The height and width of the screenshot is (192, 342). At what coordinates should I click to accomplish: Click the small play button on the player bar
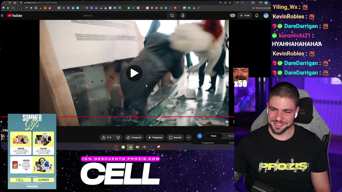tap(2, 122)
